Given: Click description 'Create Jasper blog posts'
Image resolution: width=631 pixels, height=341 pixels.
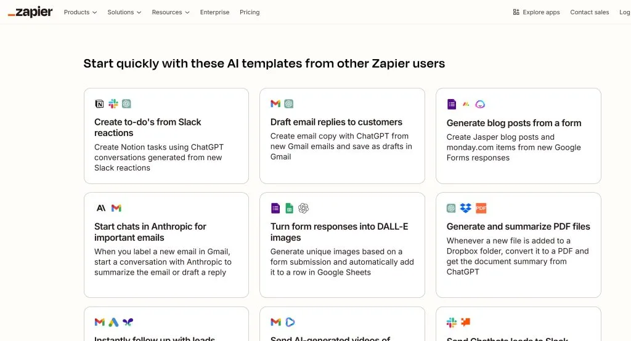Looking at the screenshot, I should 513,147.
